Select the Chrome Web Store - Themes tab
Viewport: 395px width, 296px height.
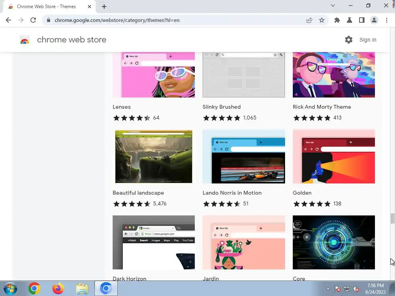49,7
